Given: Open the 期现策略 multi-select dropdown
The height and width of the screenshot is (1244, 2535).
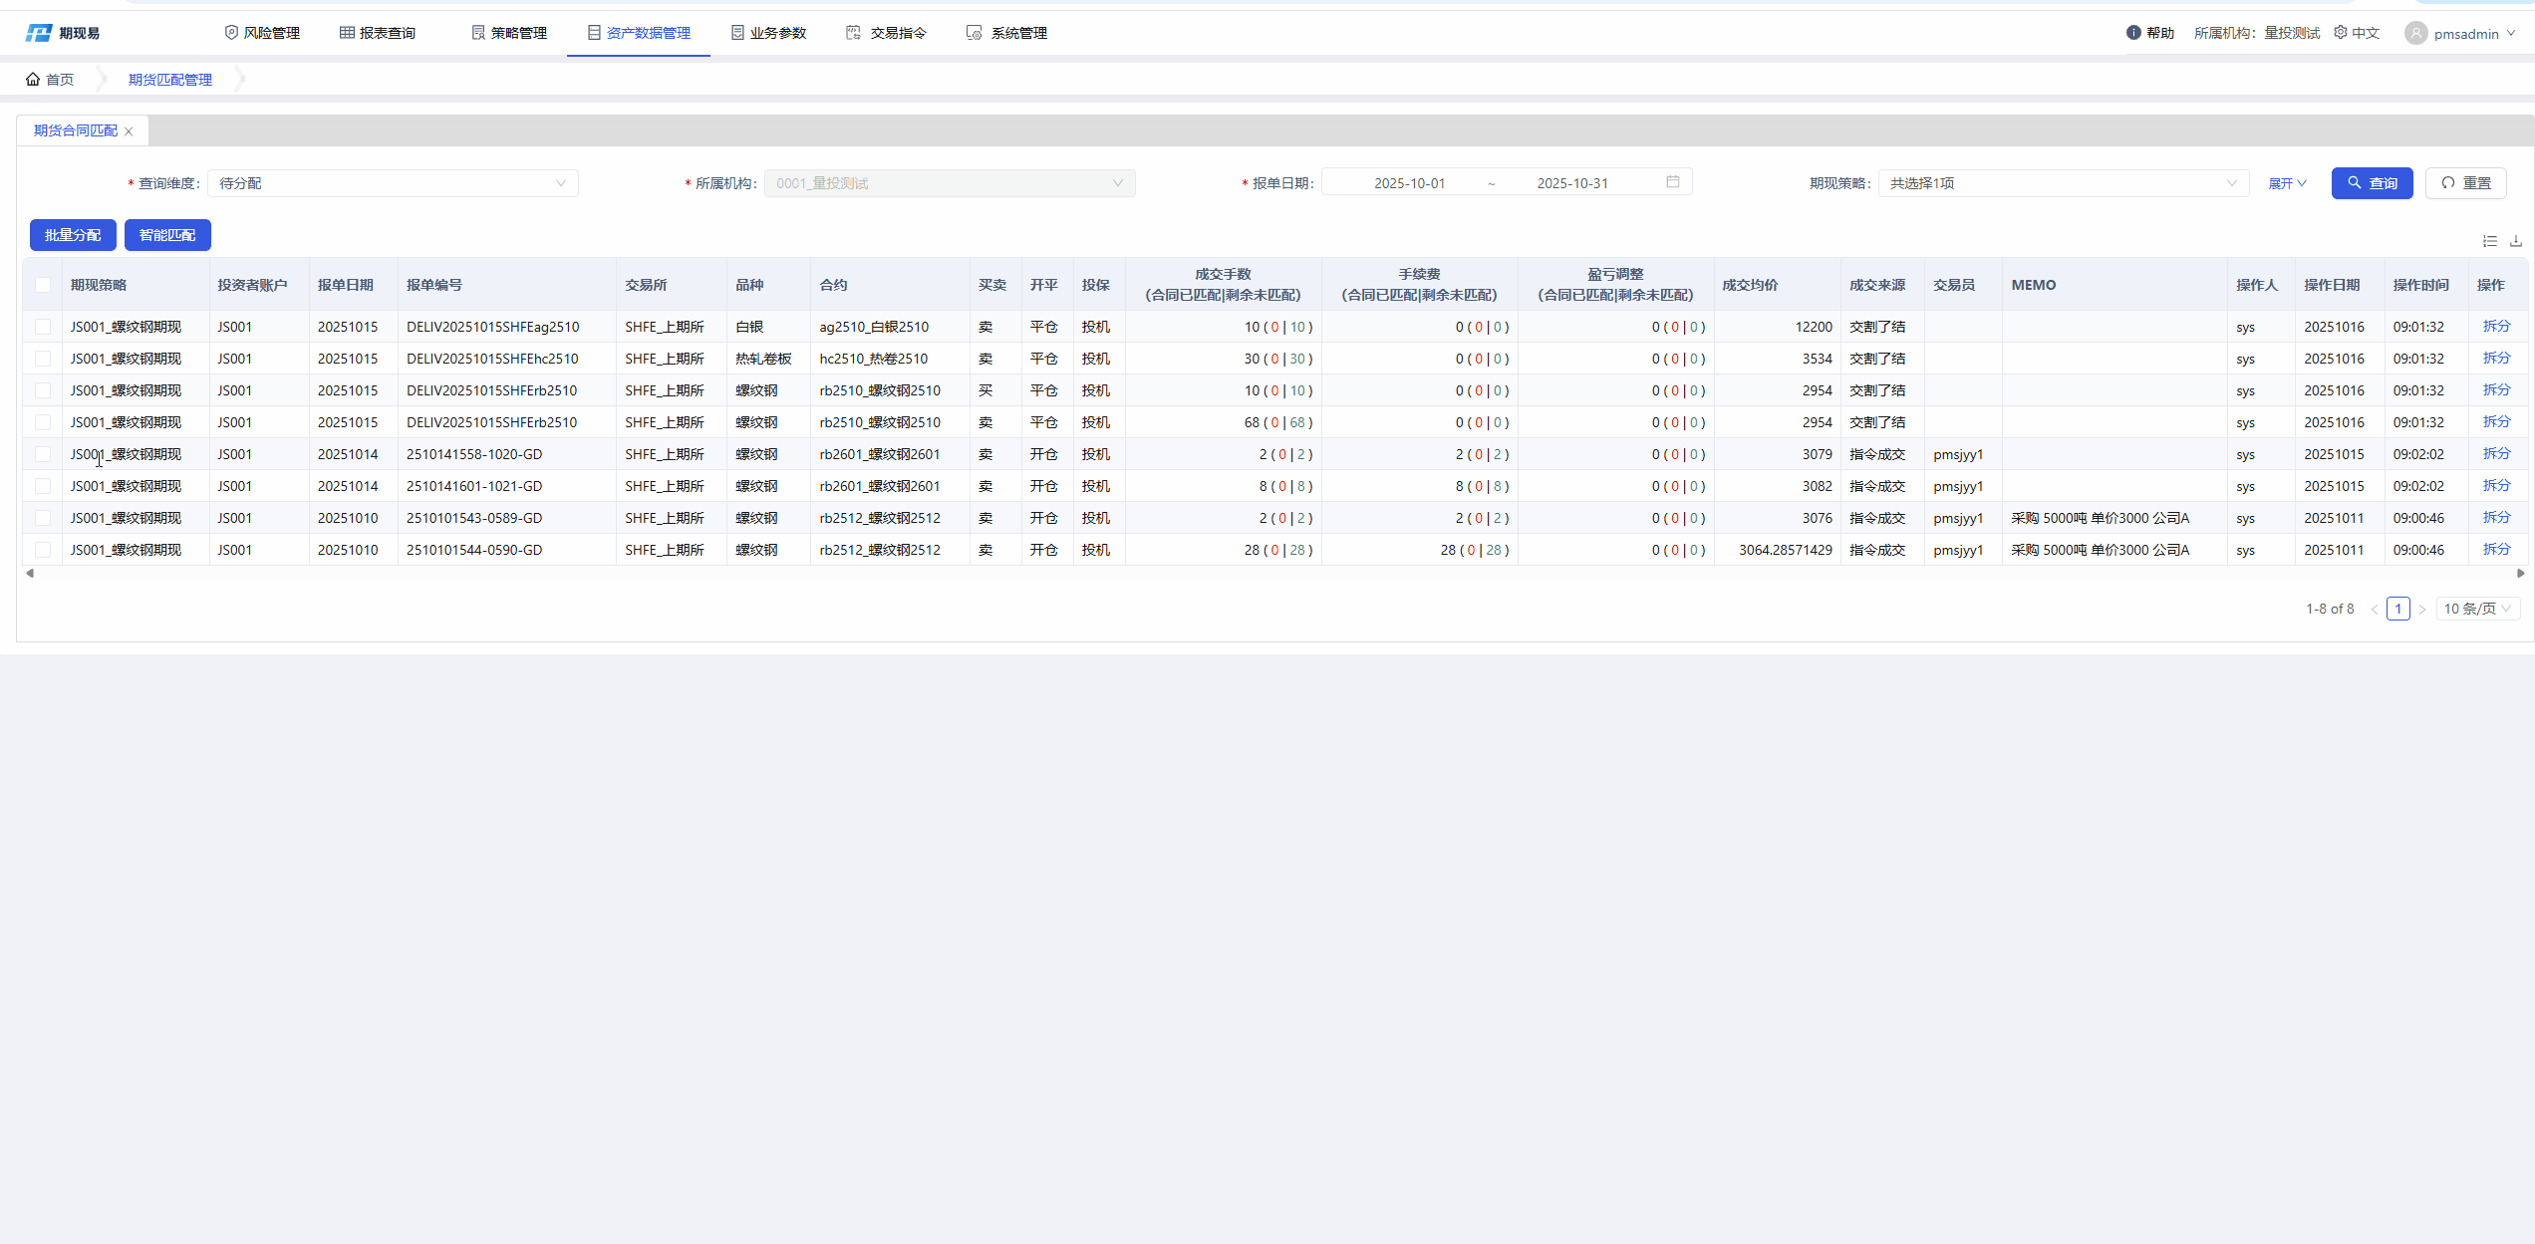Looking at the screenshot, I should pos(2062,183).
